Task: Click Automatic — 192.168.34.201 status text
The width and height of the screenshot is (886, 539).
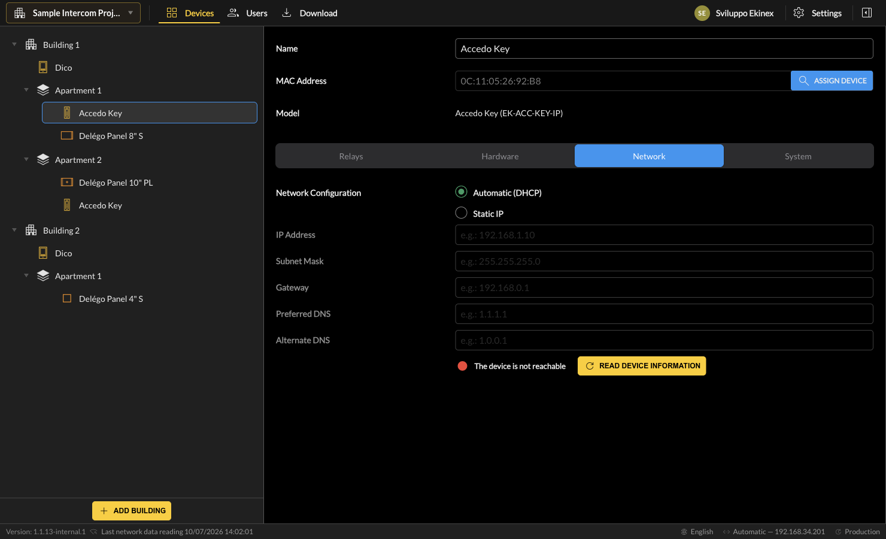Action: [x=778, y=532]
